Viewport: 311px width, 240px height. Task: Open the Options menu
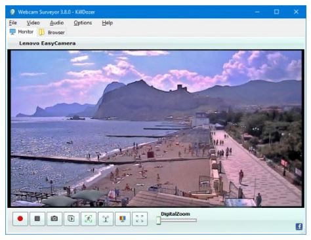coord(83,23)
